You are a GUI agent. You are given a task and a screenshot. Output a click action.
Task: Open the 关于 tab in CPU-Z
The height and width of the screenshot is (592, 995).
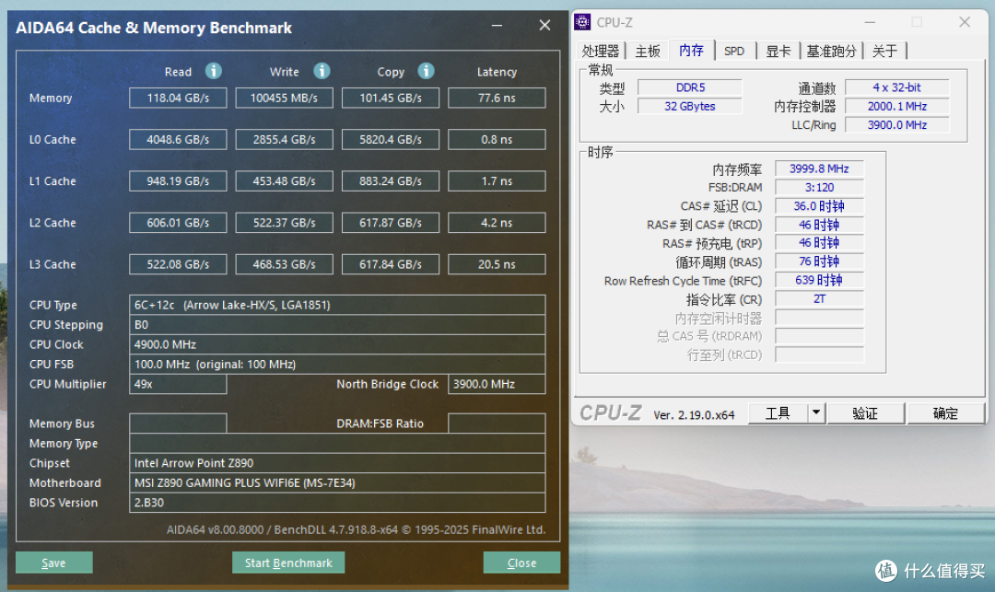pyautogui.click(x=884, y=51)
